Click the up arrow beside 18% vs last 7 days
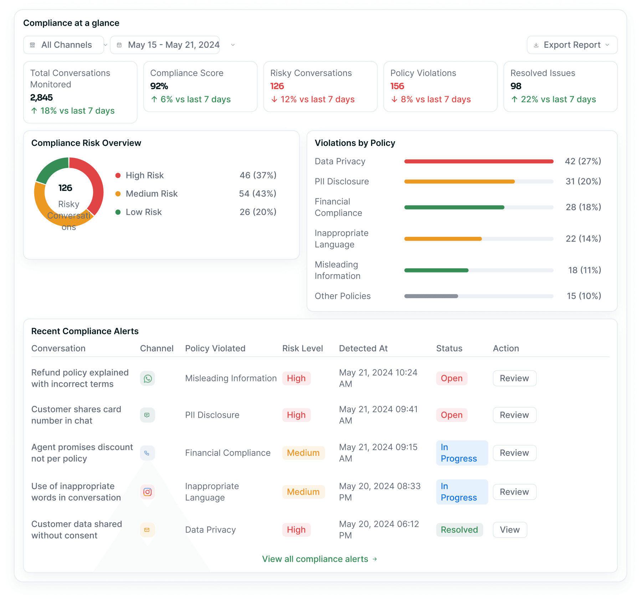 [34, 111]
